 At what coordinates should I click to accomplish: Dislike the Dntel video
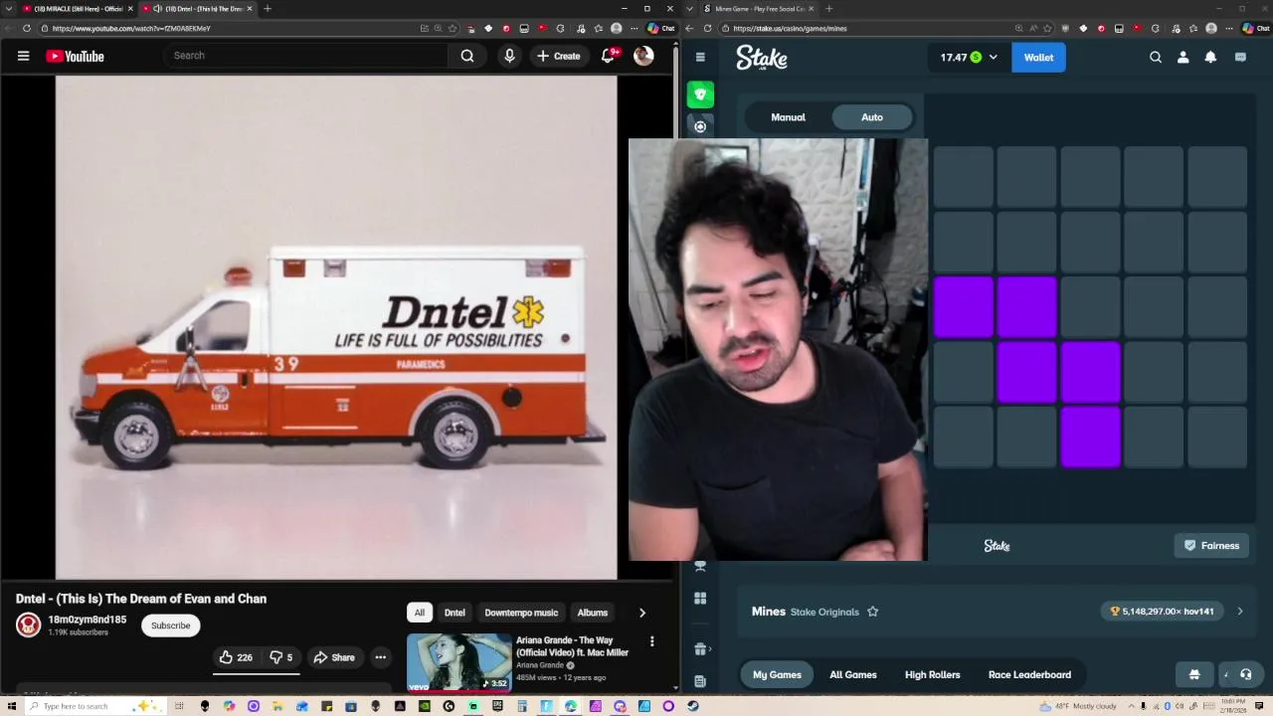pos(281,657)
